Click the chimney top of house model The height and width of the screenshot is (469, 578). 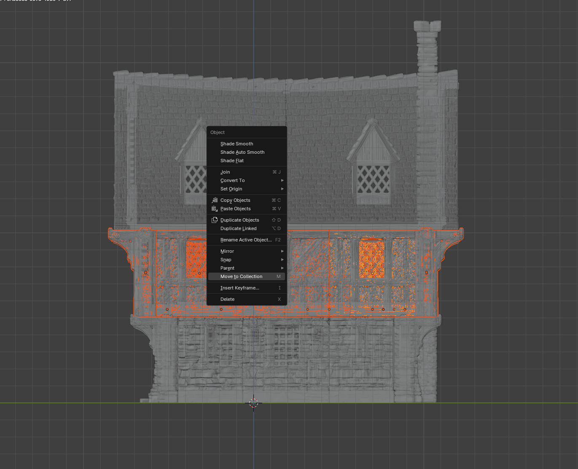coord(427,27)
